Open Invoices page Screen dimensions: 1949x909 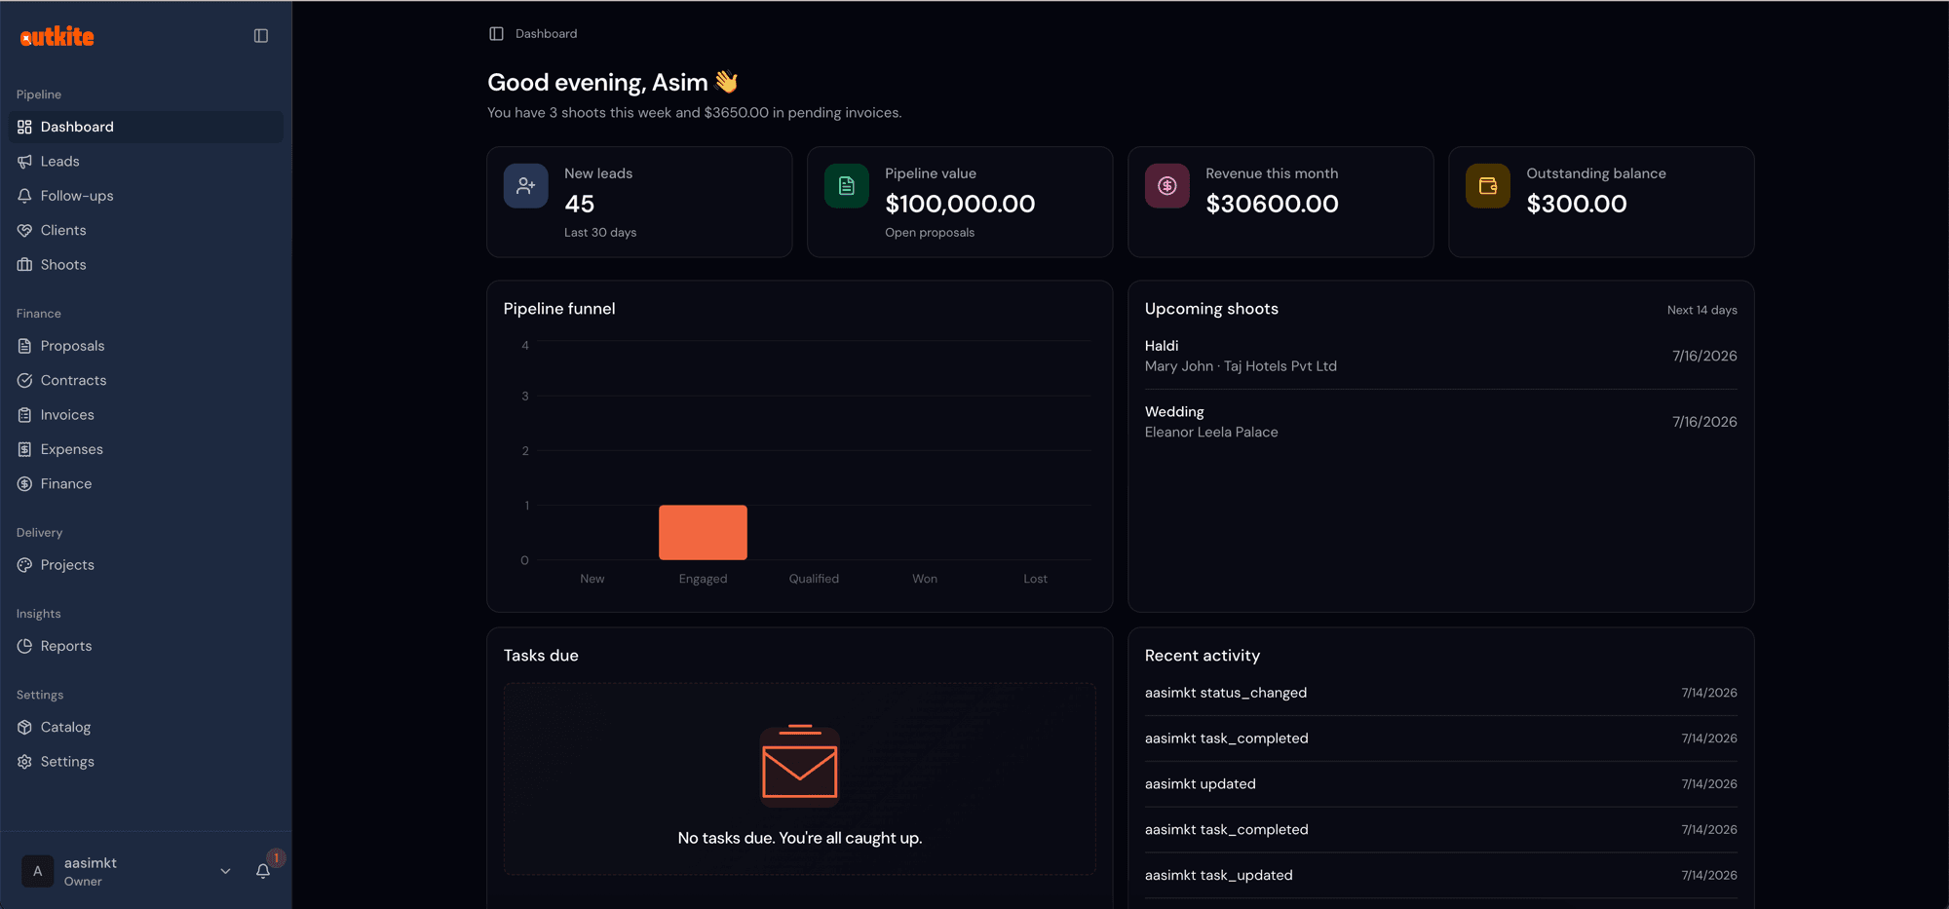[x=146, y=415]
